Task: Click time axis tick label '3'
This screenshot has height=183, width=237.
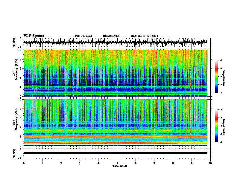Action: 80,163
